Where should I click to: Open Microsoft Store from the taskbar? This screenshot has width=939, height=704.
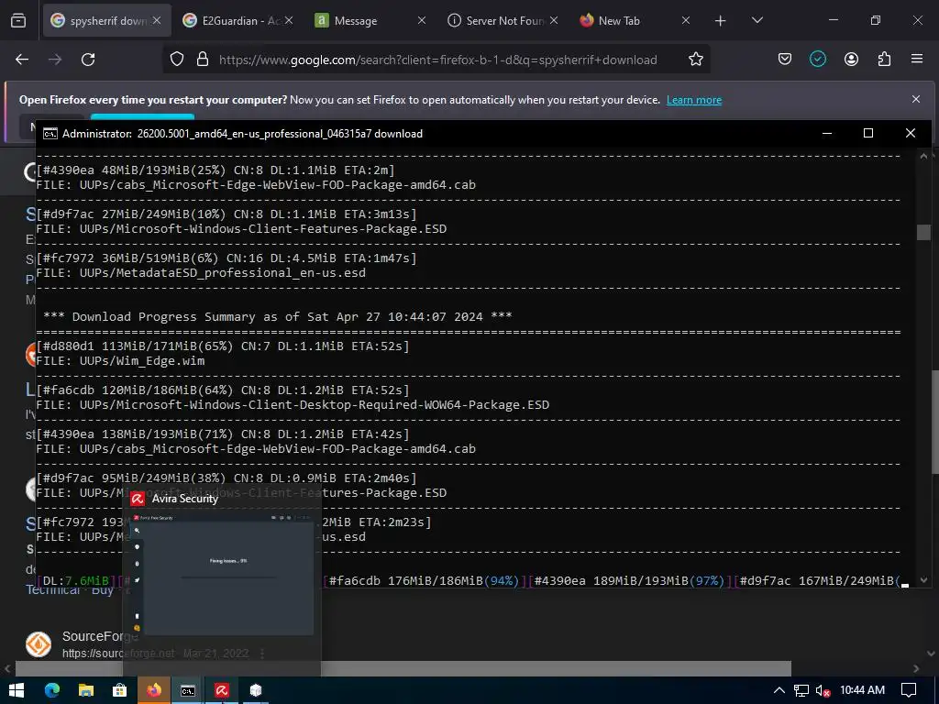coord(120,690)
